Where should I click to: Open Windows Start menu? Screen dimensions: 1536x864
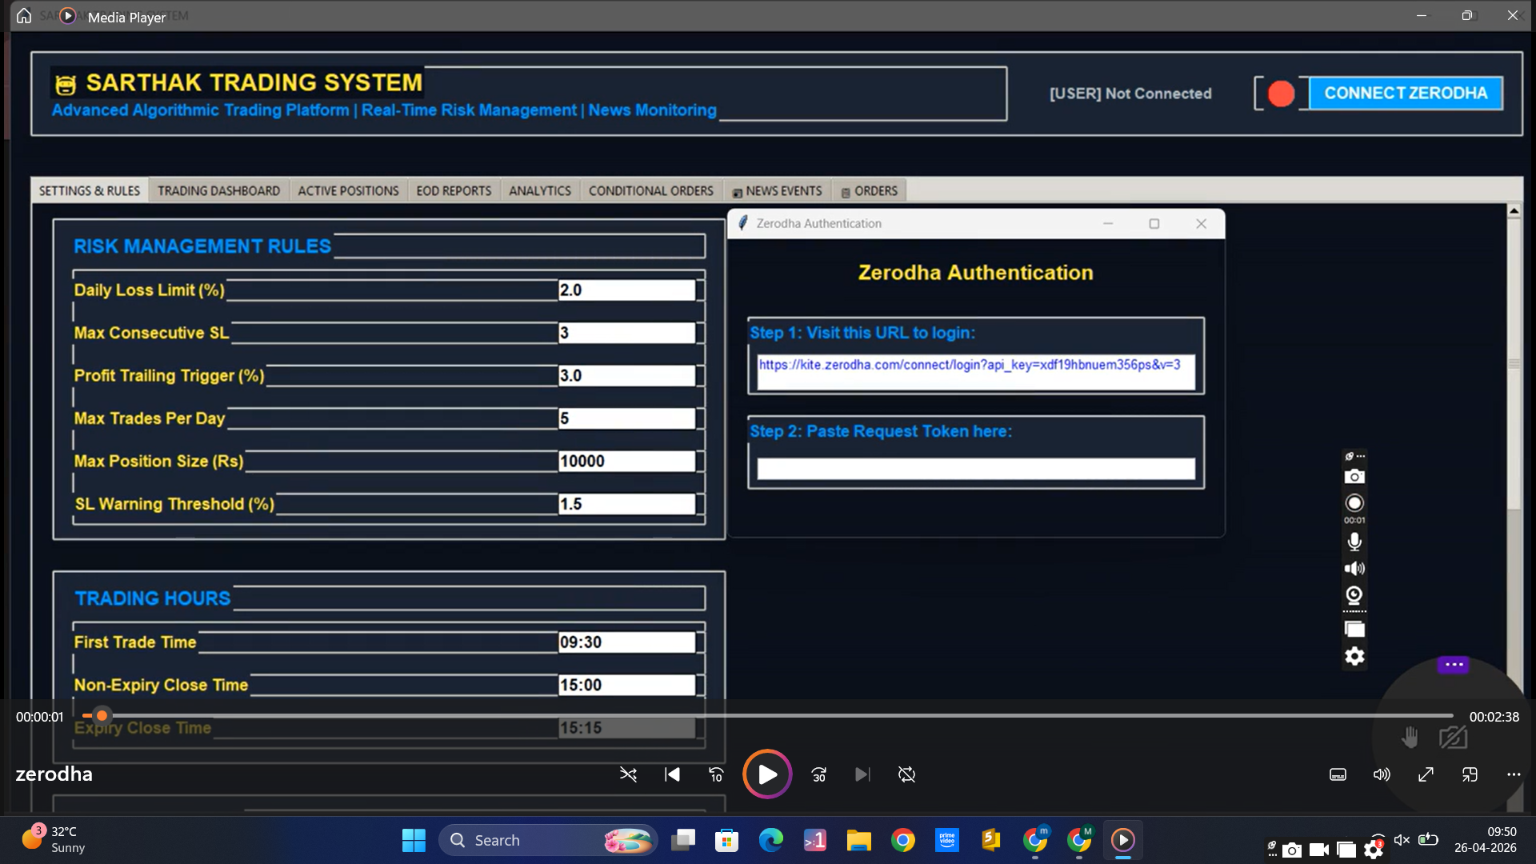click(x=414, y=840)
